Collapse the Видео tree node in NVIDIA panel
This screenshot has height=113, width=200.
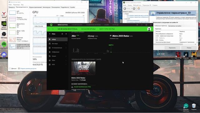(124, 14)
